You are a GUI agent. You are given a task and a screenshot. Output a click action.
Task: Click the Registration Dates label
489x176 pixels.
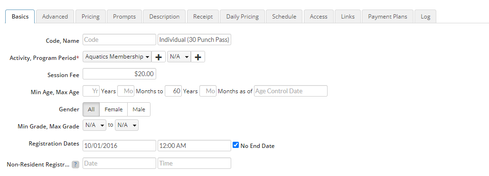[x=54, y=144]
